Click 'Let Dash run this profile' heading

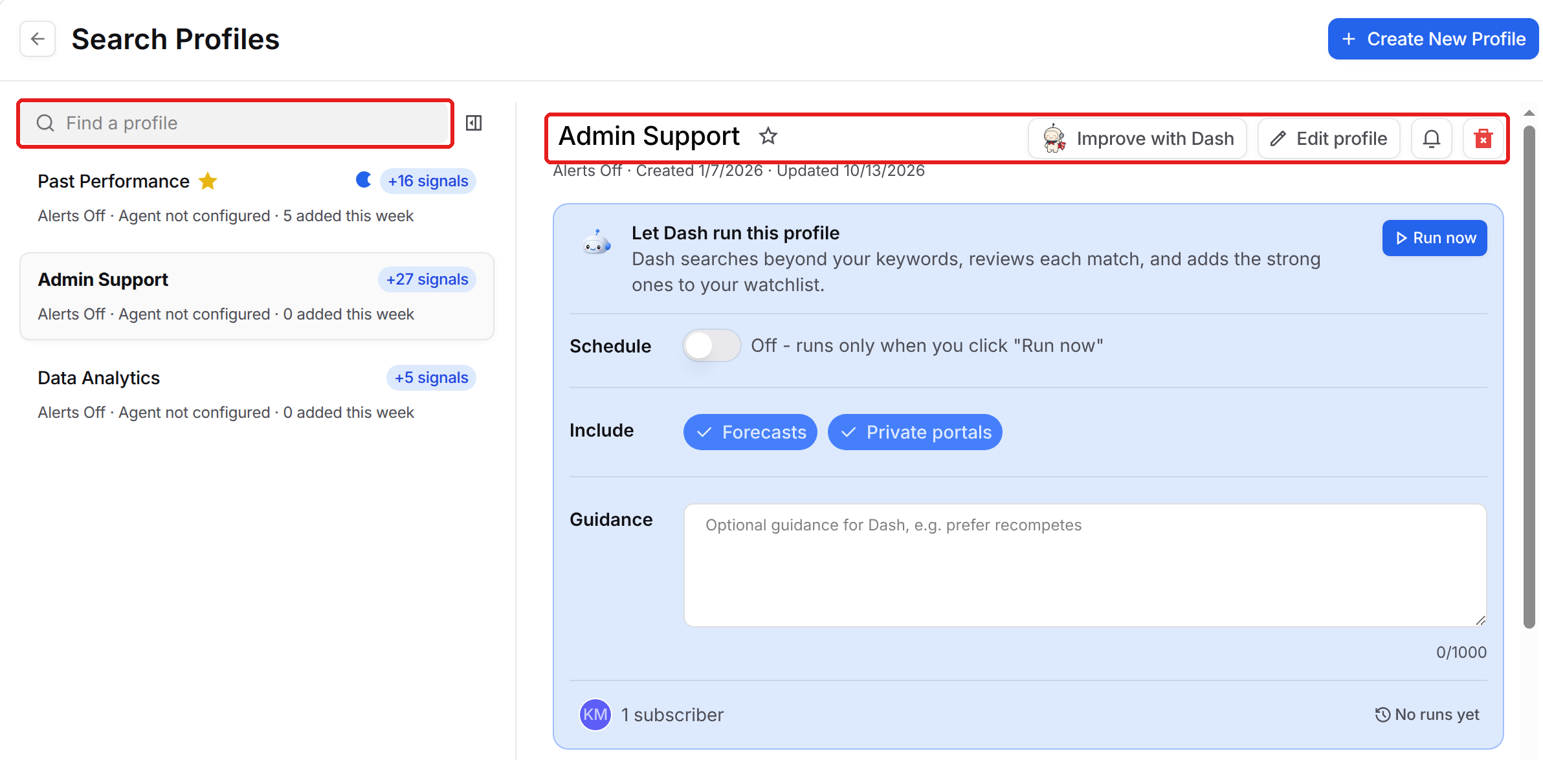pos(735,233)
